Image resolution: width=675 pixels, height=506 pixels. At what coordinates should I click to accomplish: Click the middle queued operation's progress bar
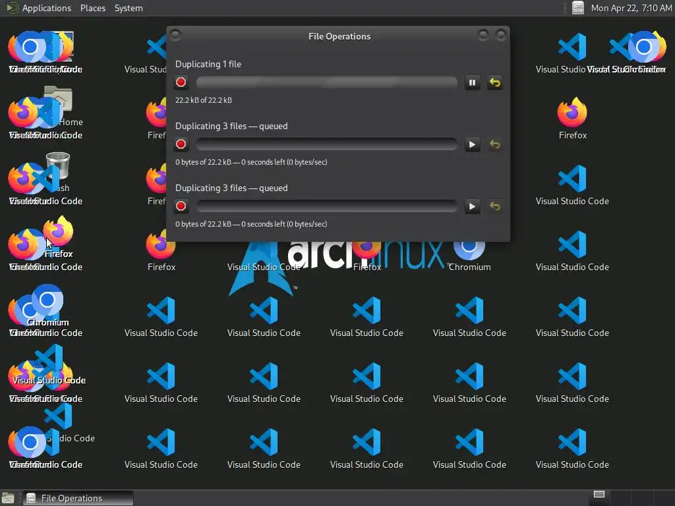point(327,144)
